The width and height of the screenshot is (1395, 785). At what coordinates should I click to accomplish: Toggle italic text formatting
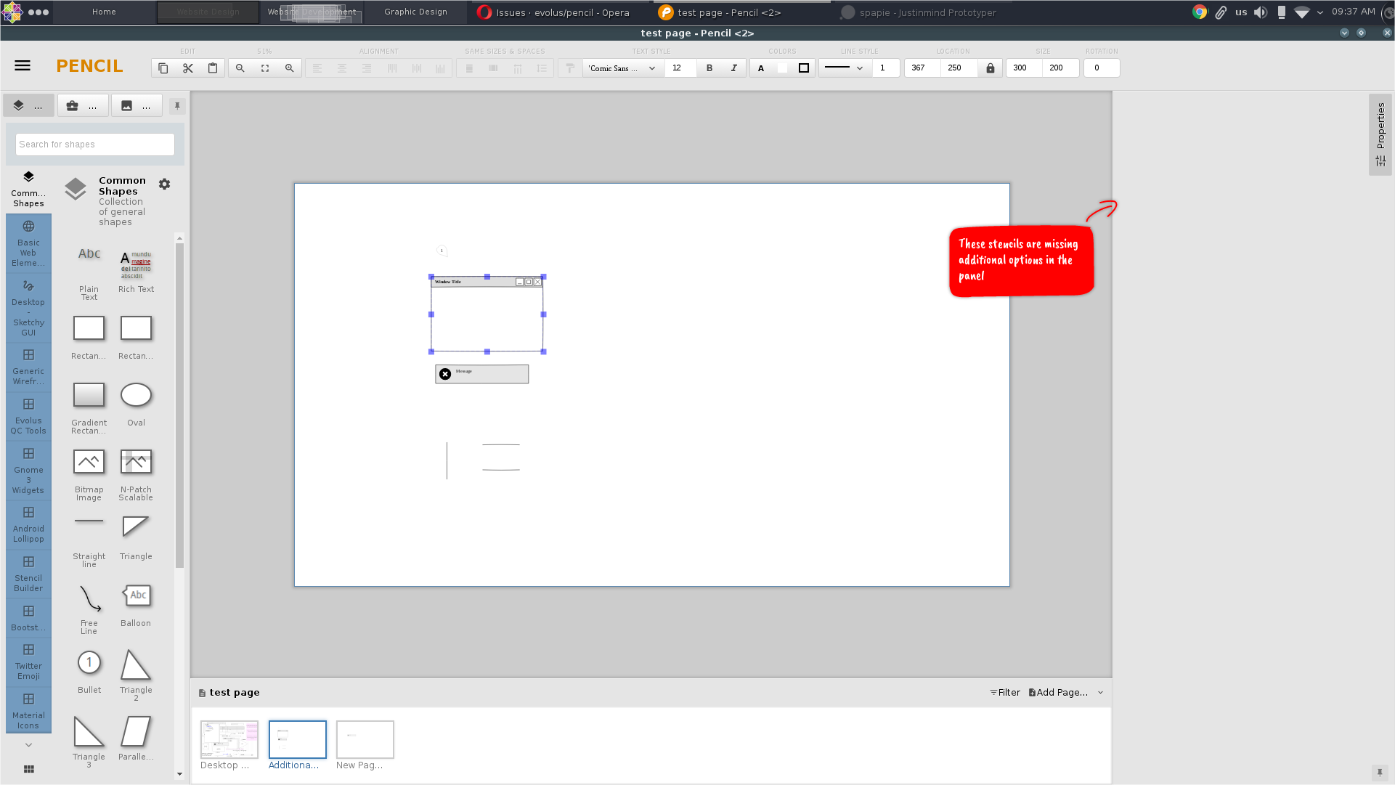point(734,68)
